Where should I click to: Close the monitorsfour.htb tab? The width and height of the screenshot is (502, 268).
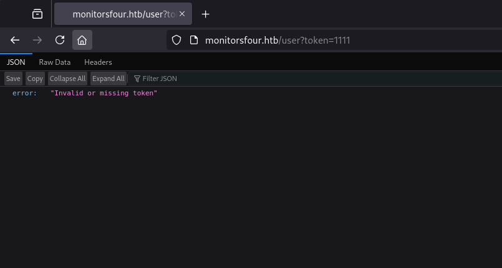(x=182, y=14)
